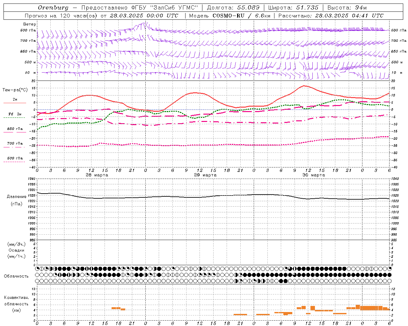Click the "Осадки" precipitation label

pos(17,250)
